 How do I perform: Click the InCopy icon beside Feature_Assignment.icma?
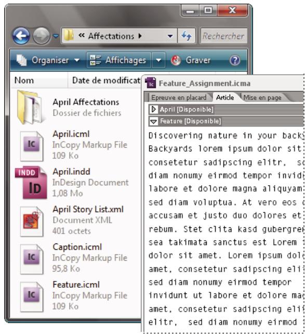click(150, 83)
